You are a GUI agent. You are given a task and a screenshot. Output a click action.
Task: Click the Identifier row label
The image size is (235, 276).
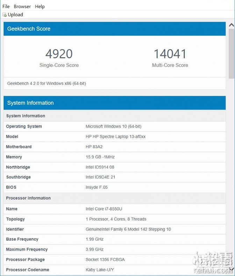[x=15, y=229]
